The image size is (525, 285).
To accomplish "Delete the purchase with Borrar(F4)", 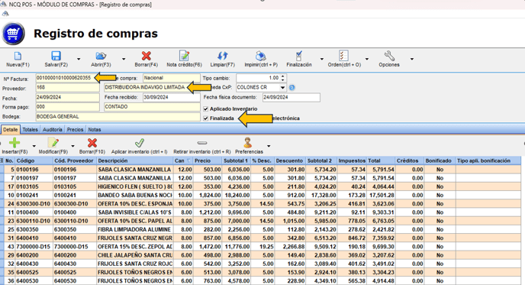I will pos(146,60).
